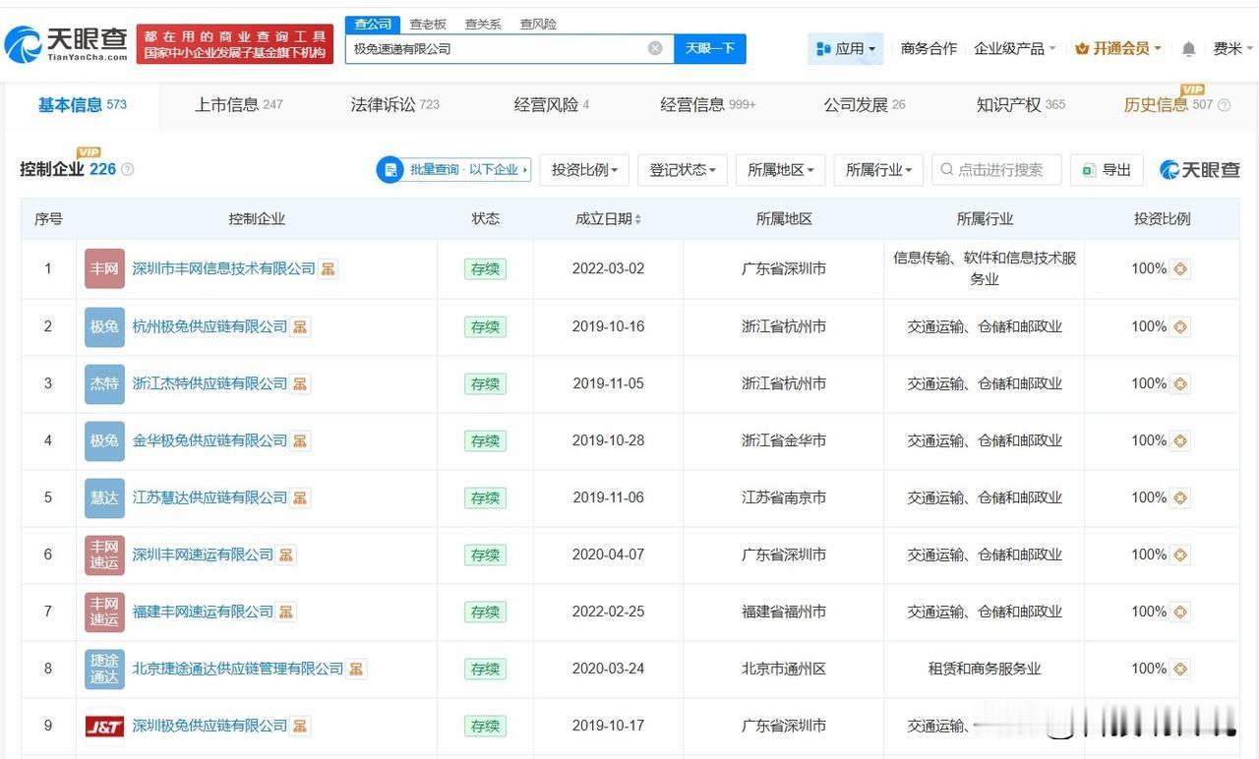View investment path icon in row 3
The height and width of the screenshot is (759, 1259).
click(1180, 383)
